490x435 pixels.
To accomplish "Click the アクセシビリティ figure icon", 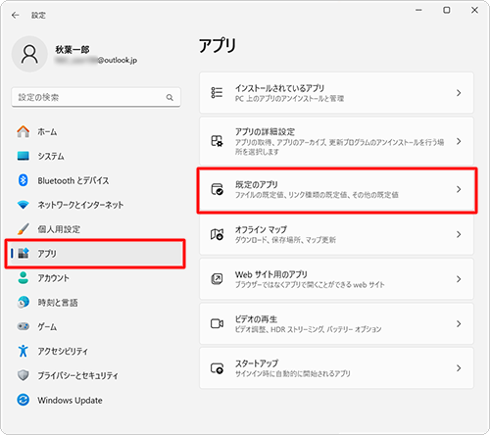I will coord(24,351).
